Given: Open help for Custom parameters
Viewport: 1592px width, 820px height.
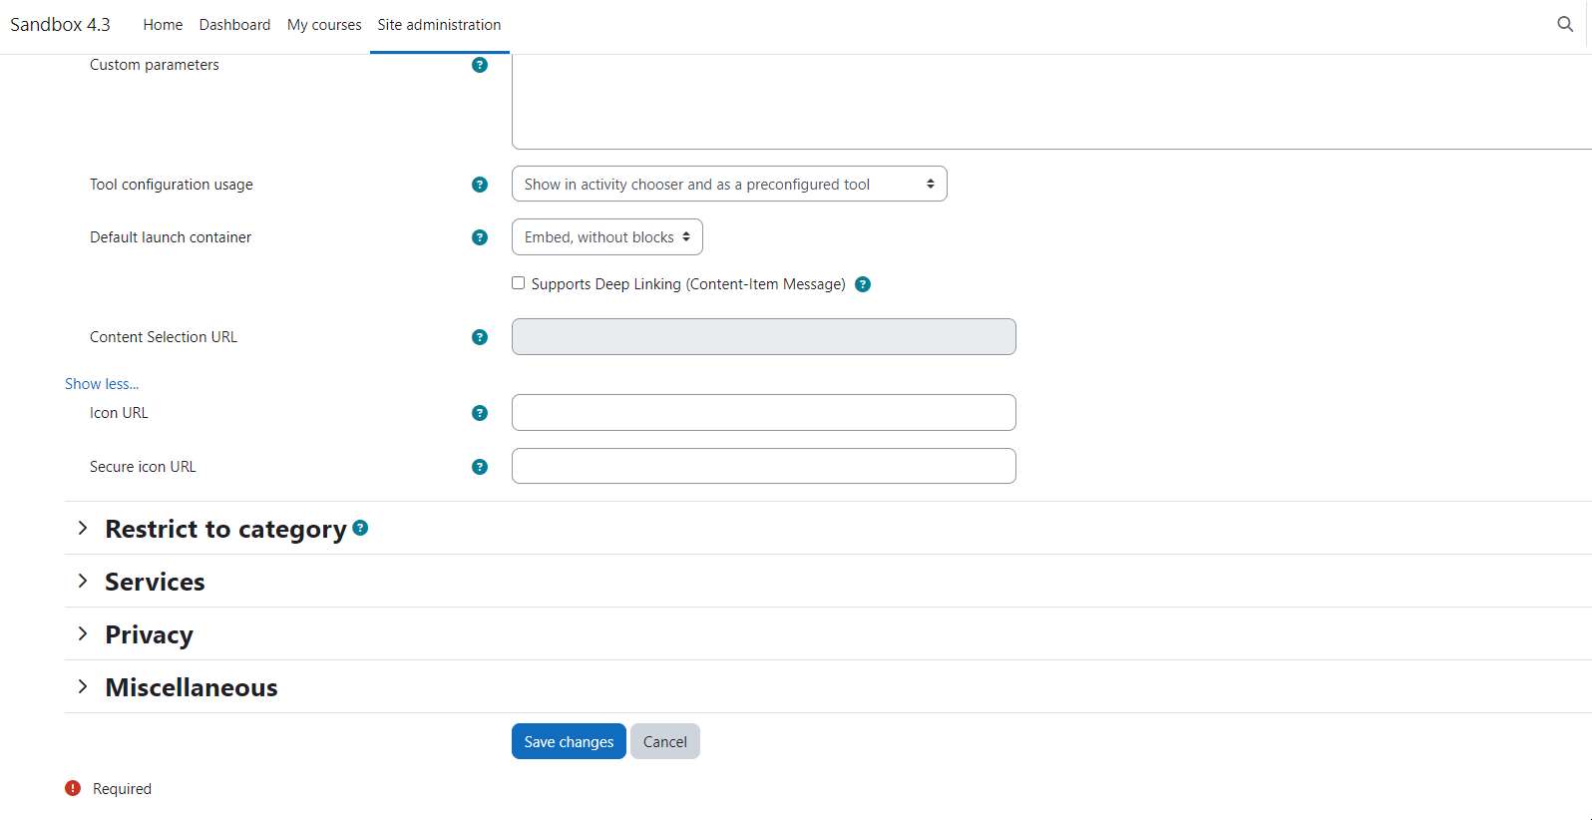Looking at the screenshot, I should 480,65.
